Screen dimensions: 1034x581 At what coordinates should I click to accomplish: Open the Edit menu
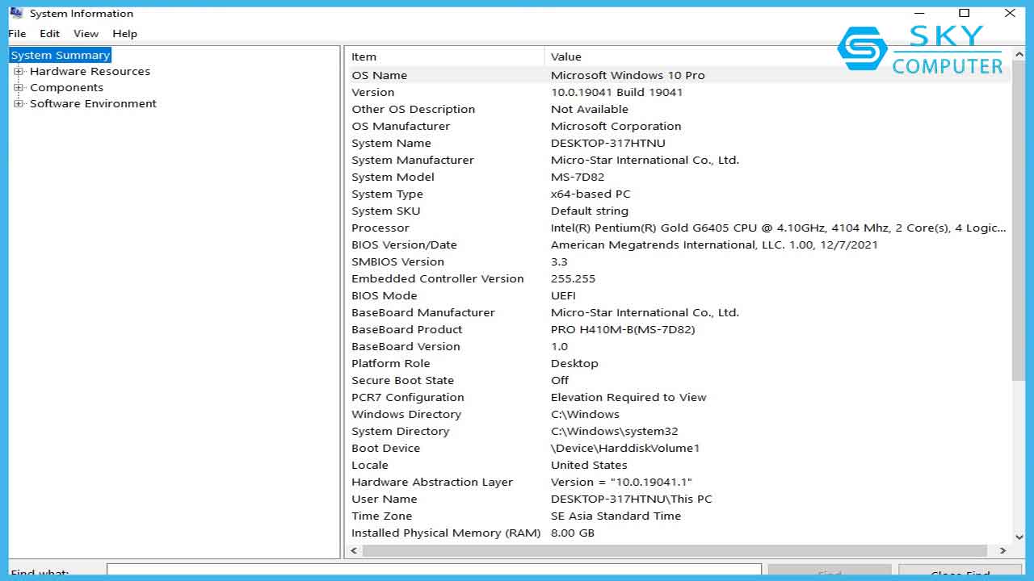click(50, 34)
